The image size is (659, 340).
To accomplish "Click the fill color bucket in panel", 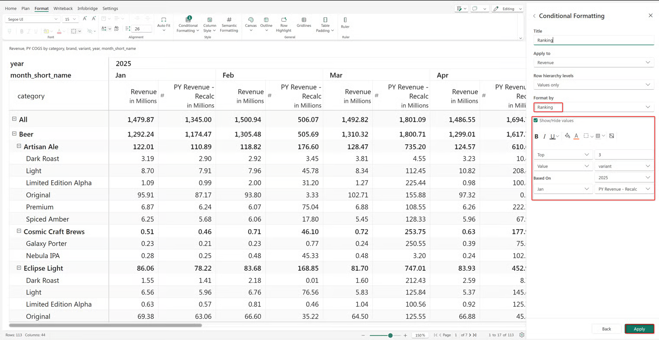I will 567,136.
